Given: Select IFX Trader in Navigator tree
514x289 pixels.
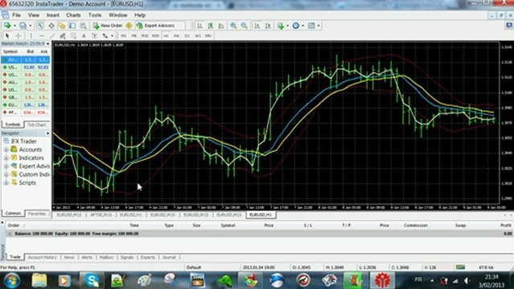Looking at the screenshot, I should click(23, 141).
